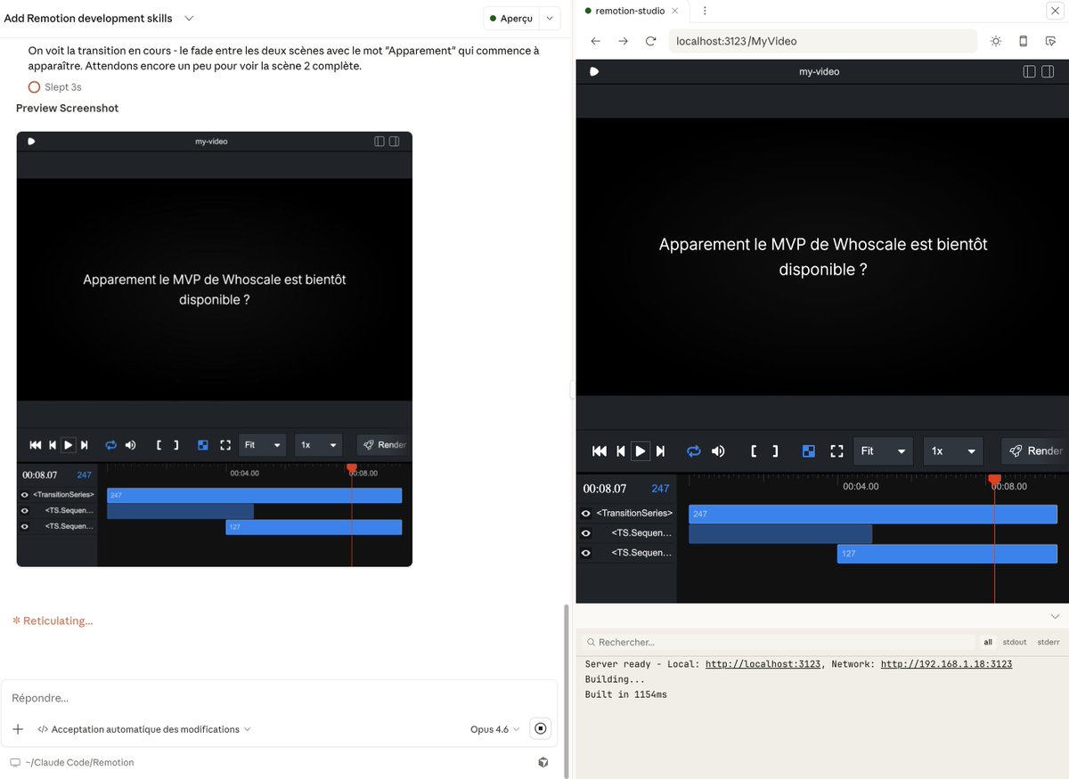This screenshot has height=779, width=1069.
Task: Open the three-dot menu beside the tab
Action: (x=705, y=11)
